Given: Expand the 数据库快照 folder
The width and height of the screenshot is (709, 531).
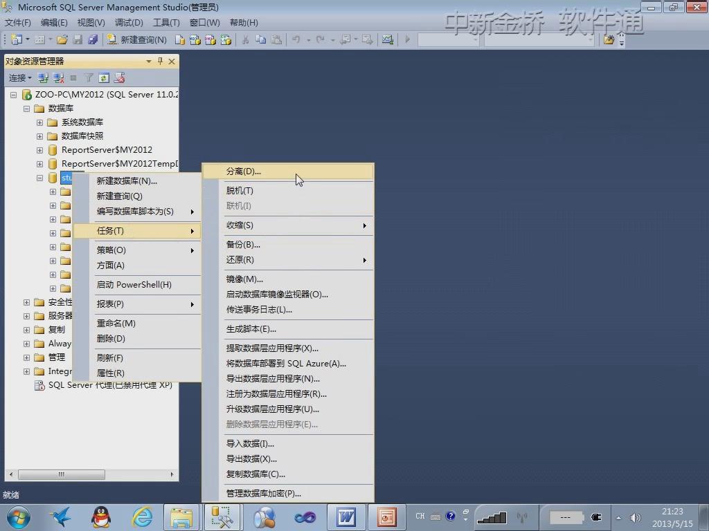Looking at the screenshot, I should [39, 136].
